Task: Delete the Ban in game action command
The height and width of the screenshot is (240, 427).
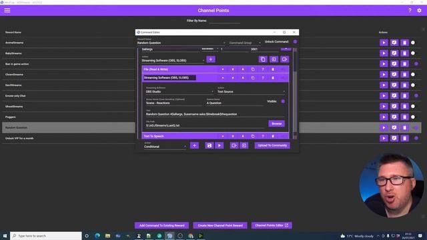Action: [404, 64]
